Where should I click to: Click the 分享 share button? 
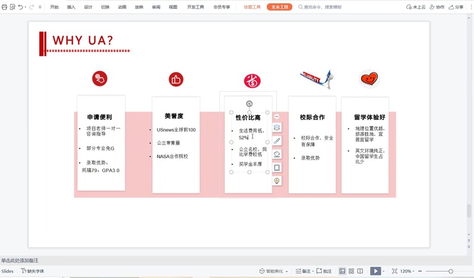[x=456, y=7]
